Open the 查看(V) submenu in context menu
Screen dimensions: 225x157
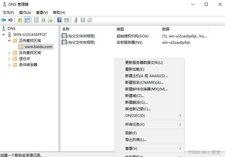pos(149,149)
